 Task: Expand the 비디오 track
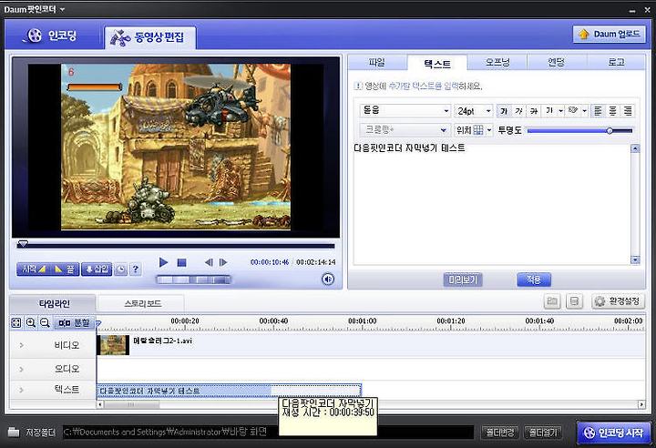[x=21, y=345]
